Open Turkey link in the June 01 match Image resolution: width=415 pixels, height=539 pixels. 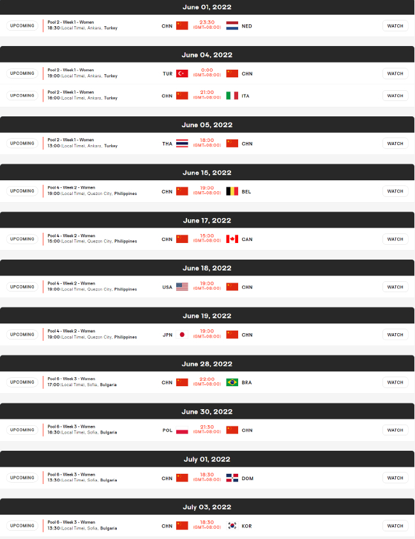pos(111,28)
